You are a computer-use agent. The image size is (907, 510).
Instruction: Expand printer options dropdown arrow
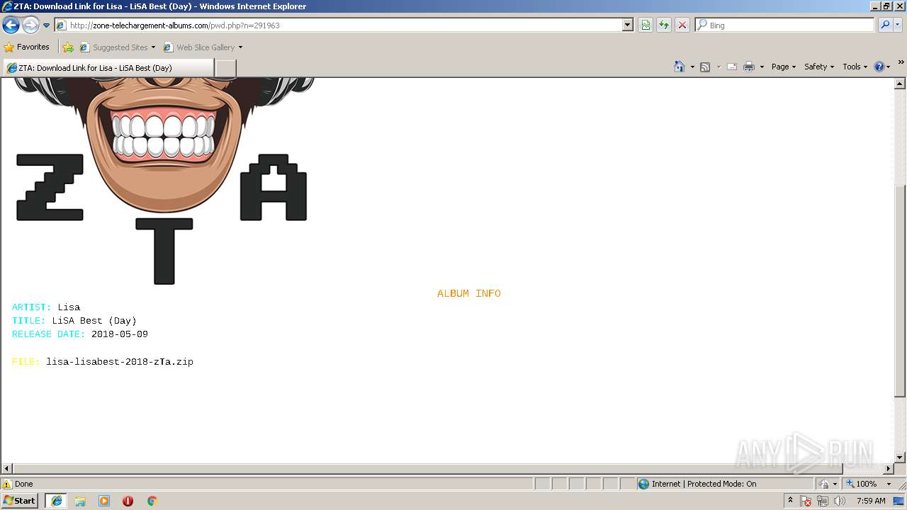[762, 67]
